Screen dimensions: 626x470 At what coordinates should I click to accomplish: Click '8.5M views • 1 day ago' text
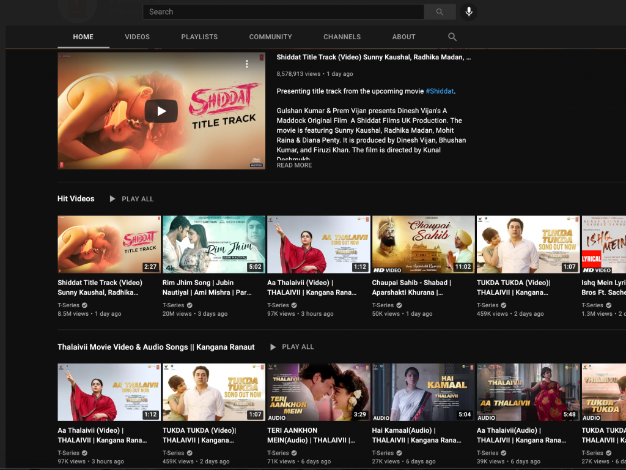click(x=89, y=314)
